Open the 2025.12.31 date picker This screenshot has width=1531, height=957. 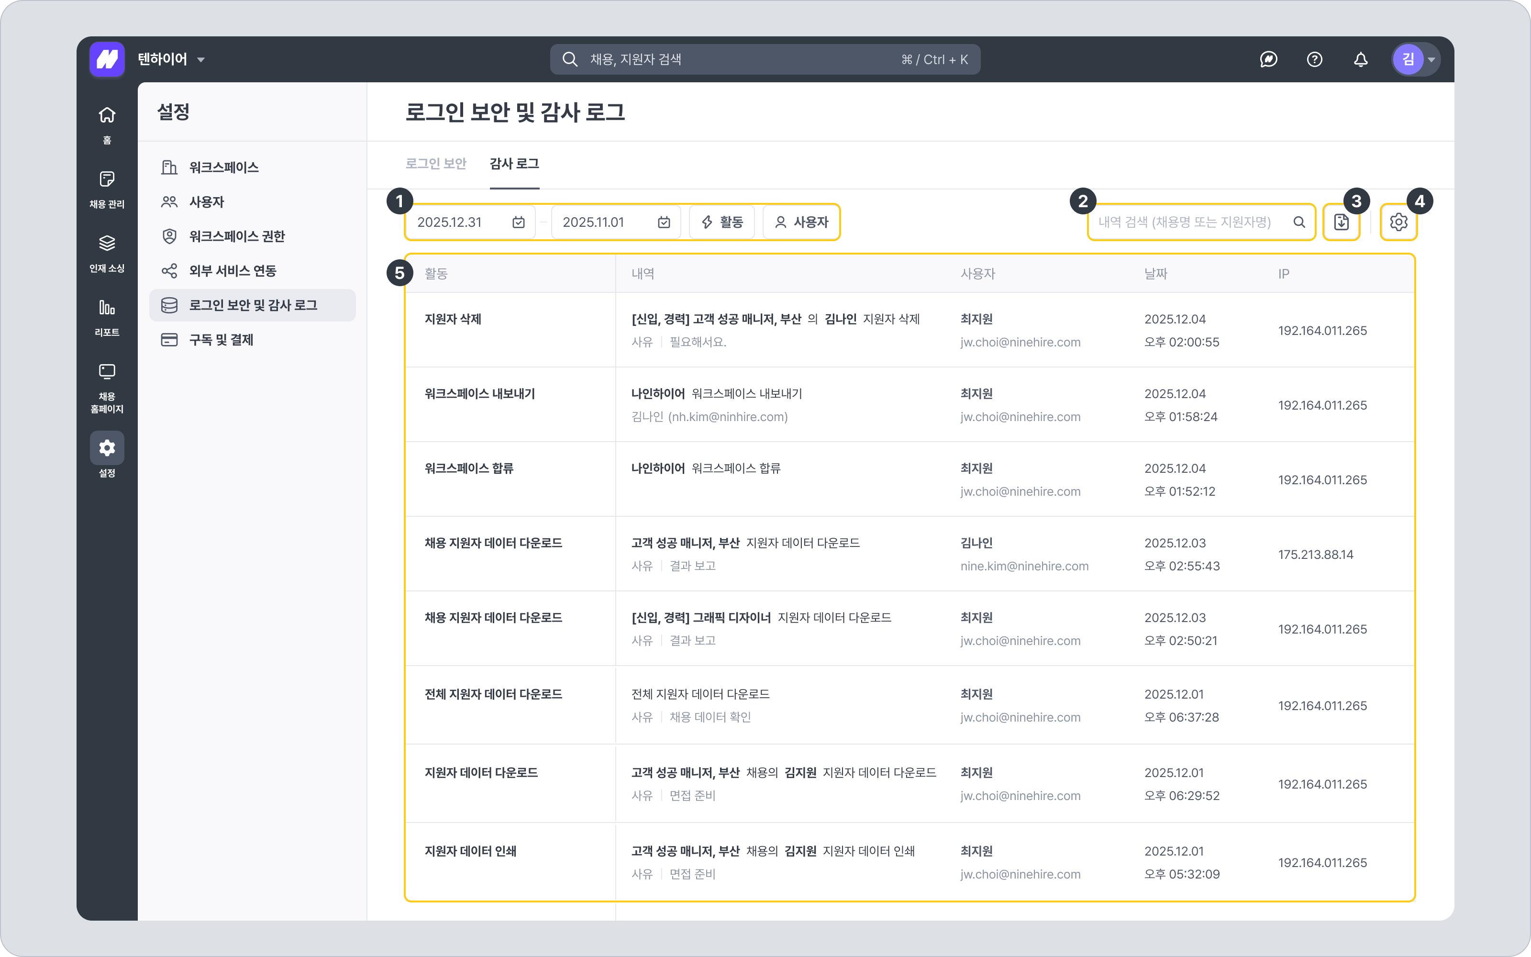pos(470,222)
